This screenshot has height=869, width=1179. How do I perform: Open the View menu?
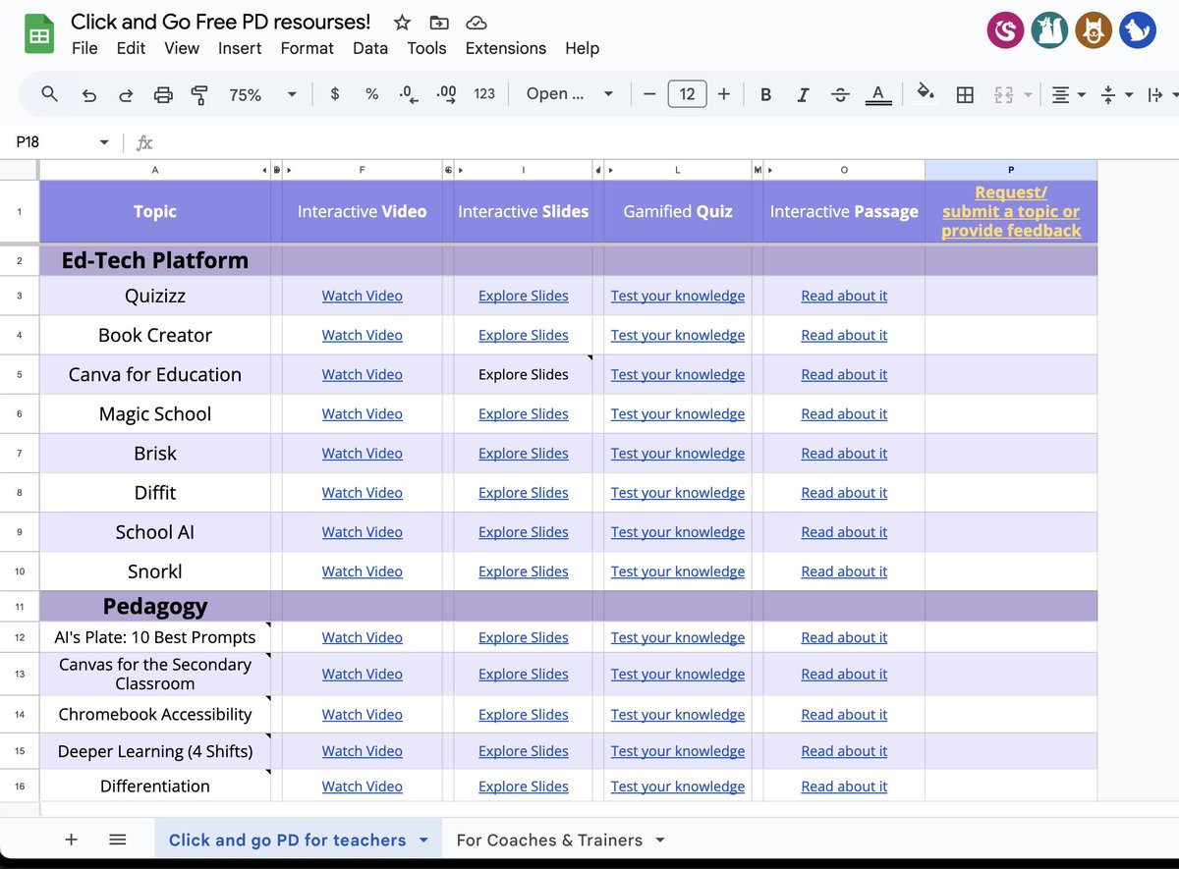(182, 48)
